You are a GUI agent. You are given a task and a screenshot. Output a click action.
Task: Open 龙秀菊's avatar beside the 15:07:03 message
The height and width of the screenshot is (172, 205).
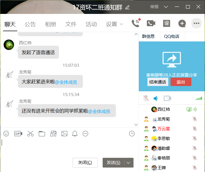click(9, 75)
